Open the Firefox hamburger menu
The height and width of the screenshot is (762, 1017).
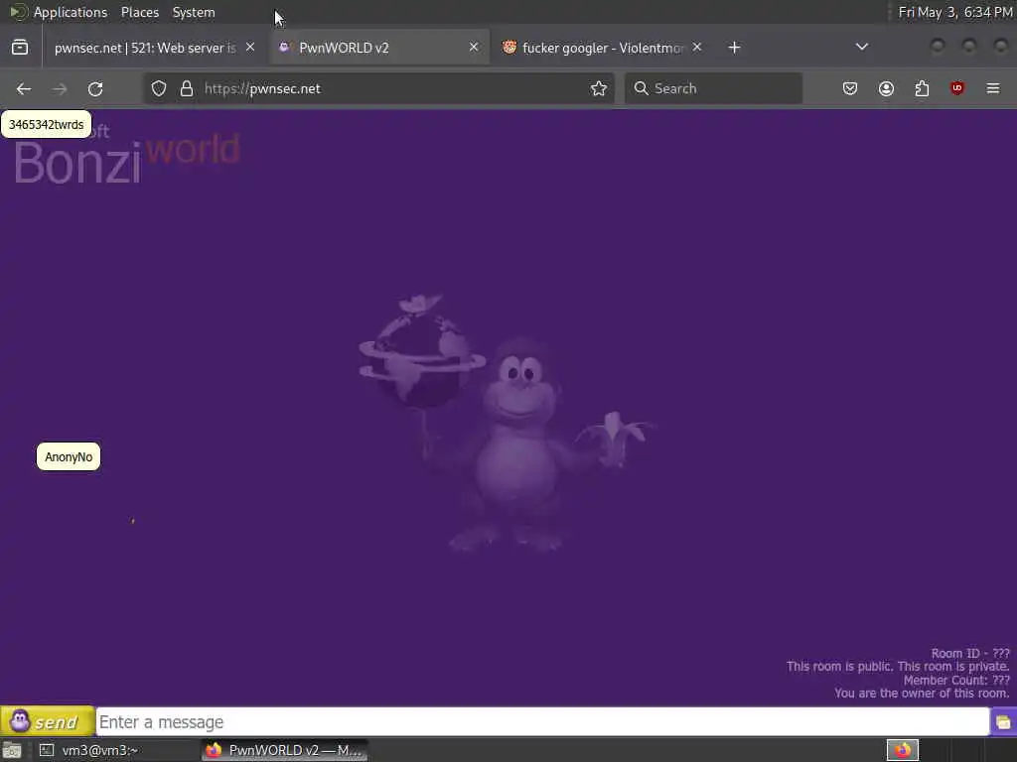(993, 88)
